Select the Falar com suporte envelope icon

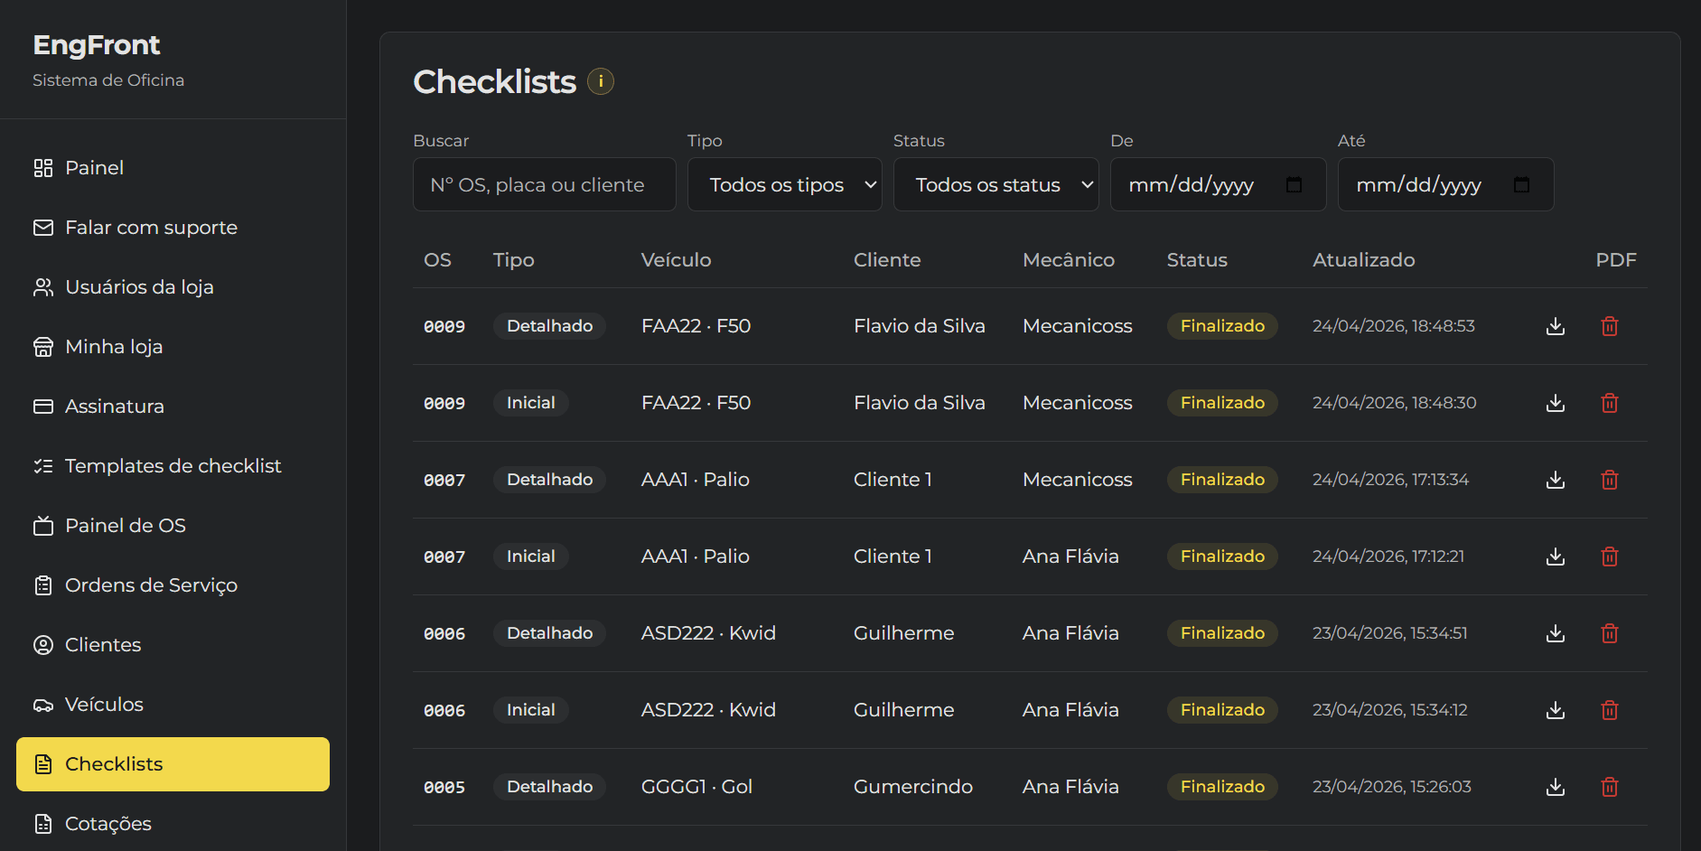[42, 227]
